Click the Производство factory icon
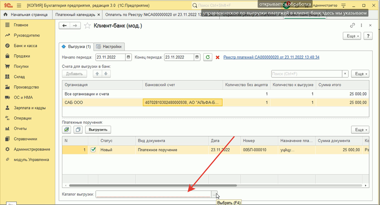Image resolution: width=380 pixels, height=205 pixels. (7, 87)
